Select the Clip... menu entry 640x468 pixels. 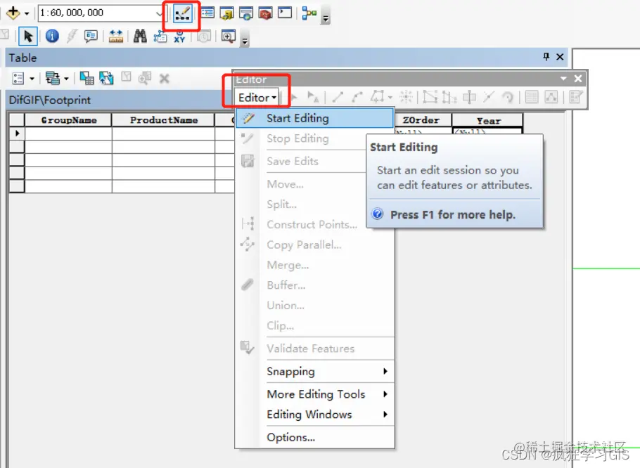[314, 326]
